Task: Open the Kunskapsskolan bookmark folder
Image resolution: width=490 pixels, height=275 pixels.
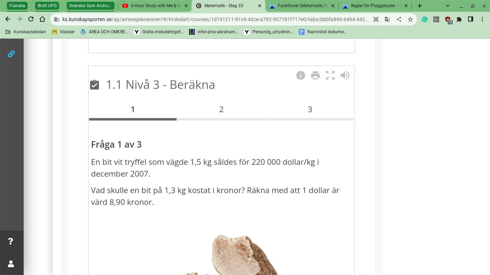Action: [x=25, y=32]
